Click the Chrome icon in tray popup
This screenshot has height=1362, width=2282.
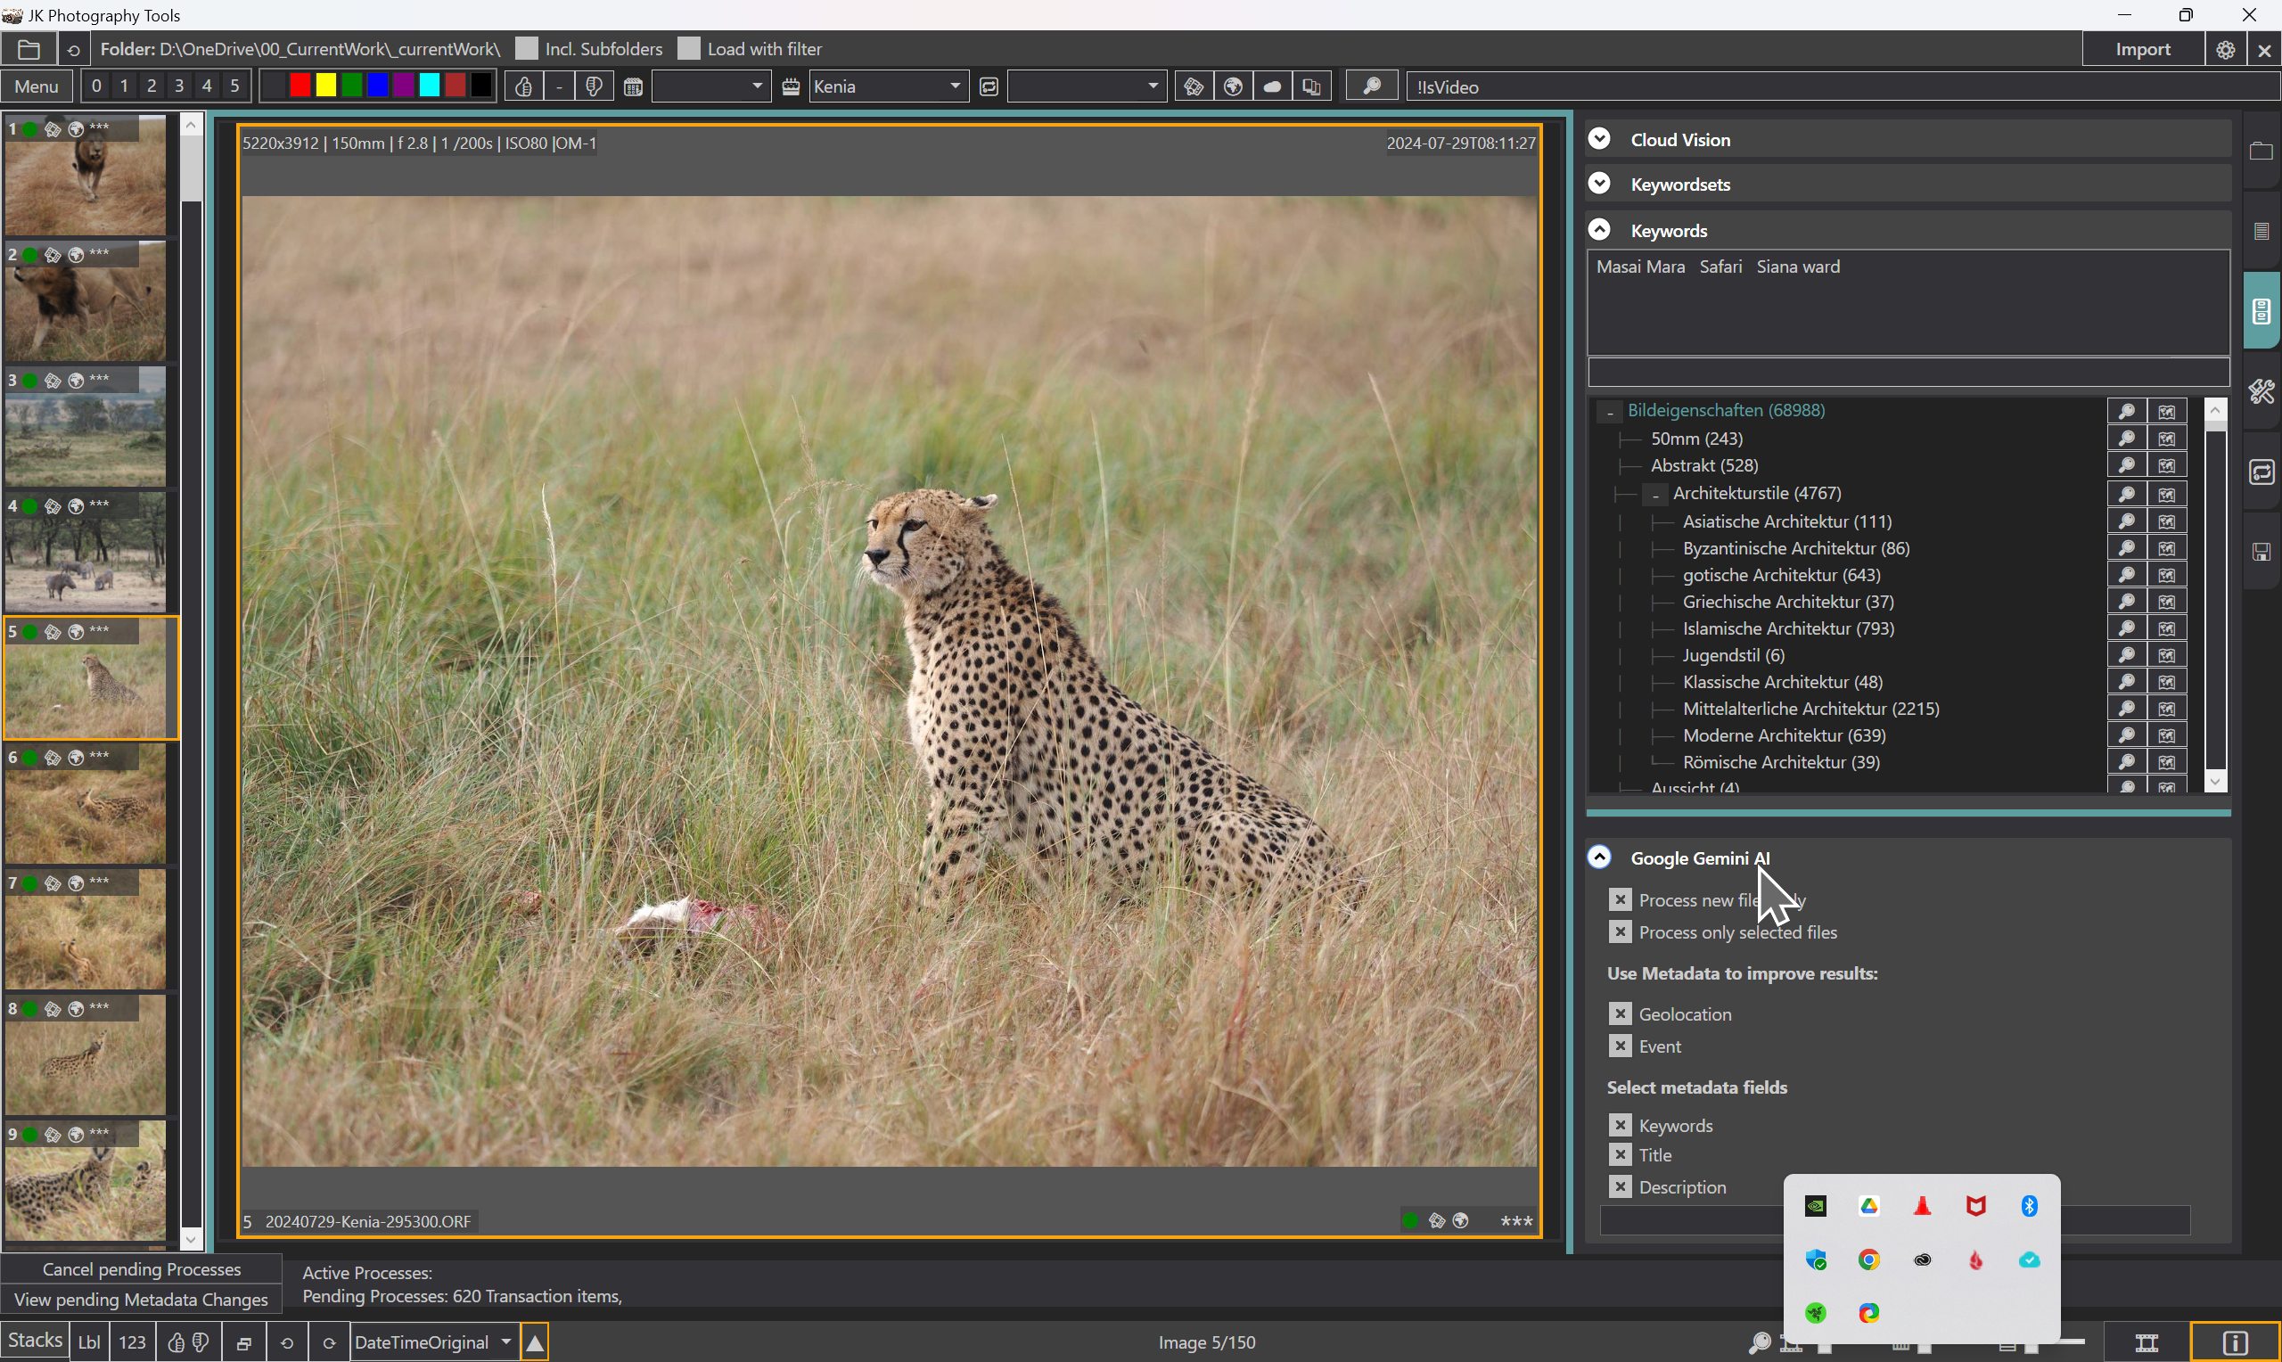(x=1868, y=1259)
